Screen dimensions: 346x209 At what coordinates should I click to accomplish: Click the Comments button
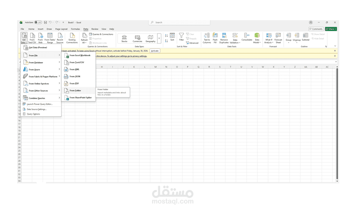tap(316, 29)
